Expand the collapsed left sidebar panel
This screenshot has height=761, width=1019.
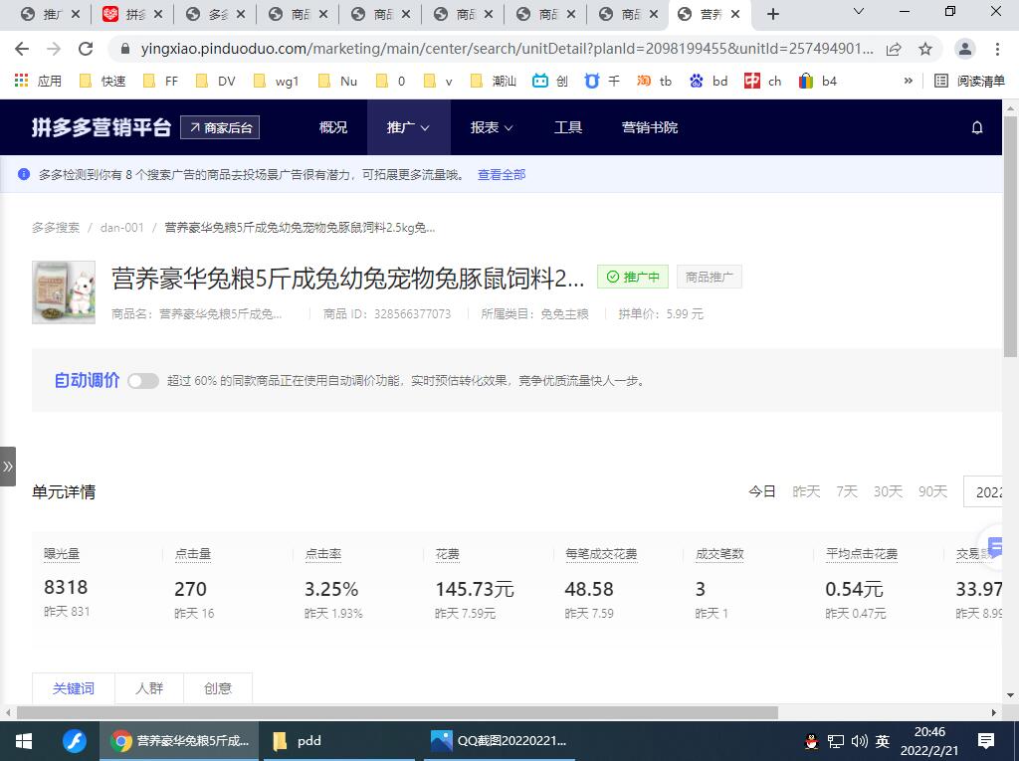pos(8,467)
